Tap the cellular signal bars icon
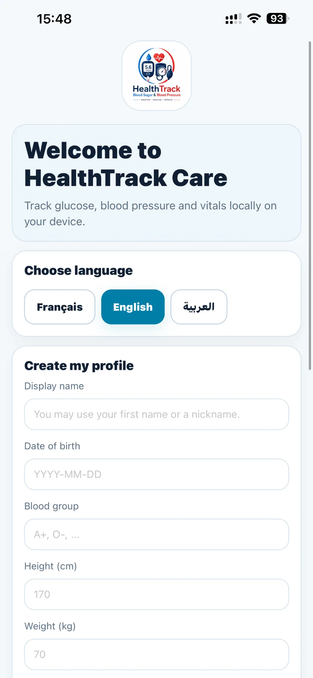The width and height of the screenshot is (313, 678). tap(233, 19)
